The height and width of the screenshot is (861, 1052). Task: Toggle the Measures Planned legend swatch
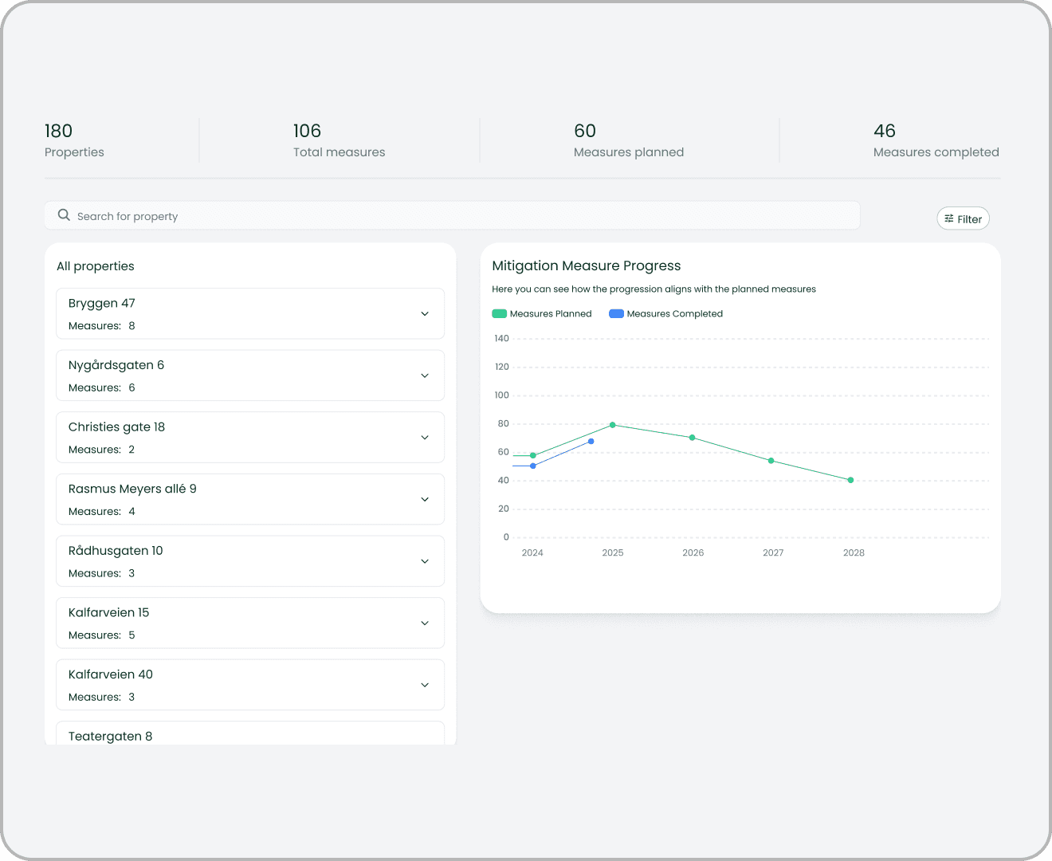(x=500, y=313)
